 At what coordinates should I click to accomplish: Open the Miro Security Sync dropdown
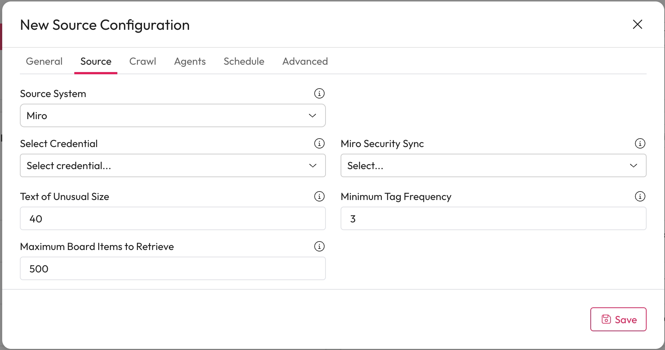point(493,165)
